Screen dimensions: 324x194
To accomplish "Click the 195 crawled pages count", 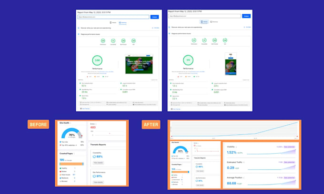I will (x=62, y=160).
